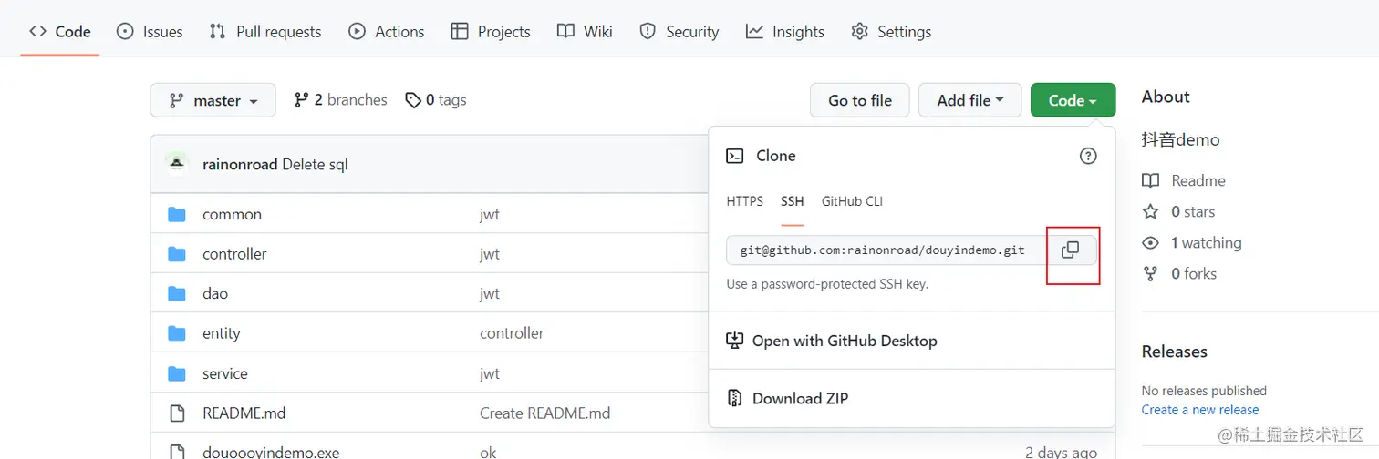Click the star icon beside 0 stars
Screen dimensions: 1379x459
1151,211
